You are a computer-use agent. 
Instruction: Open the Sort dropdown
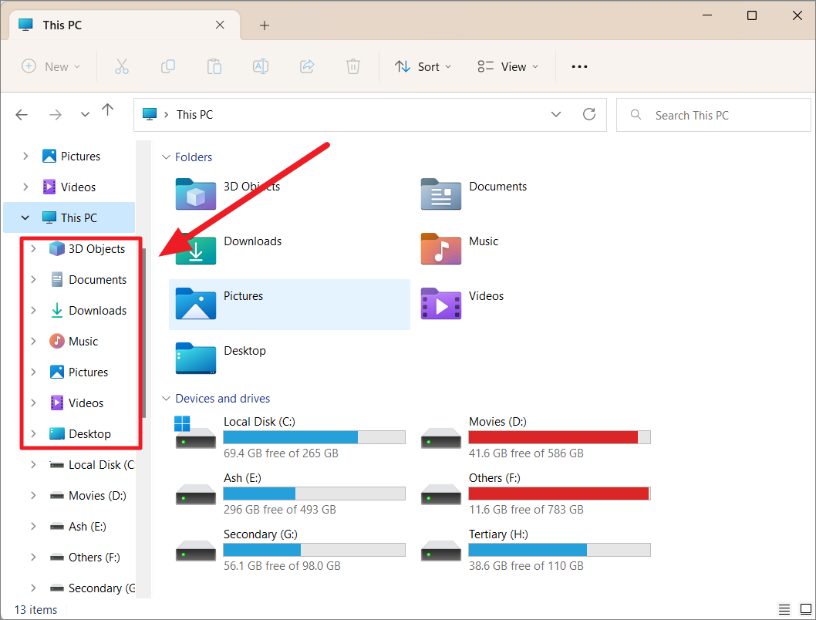tap(423, 66)
